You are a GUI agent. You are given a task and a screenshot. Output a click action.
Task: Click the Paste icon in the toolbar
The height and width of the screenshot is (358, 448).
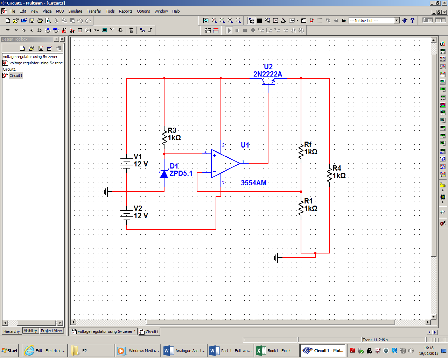tap(72, 21)
